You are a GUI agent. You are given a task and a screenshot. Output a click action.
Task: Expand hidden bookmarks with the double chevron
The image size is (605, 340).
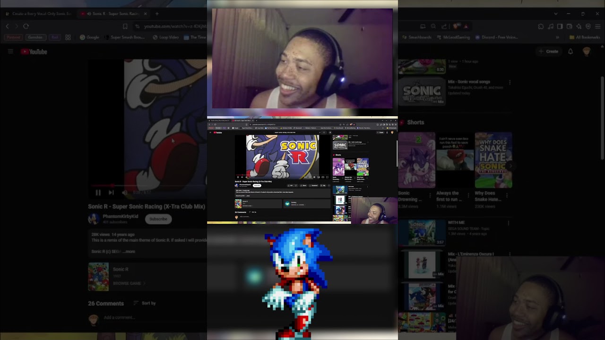point(557,37)
